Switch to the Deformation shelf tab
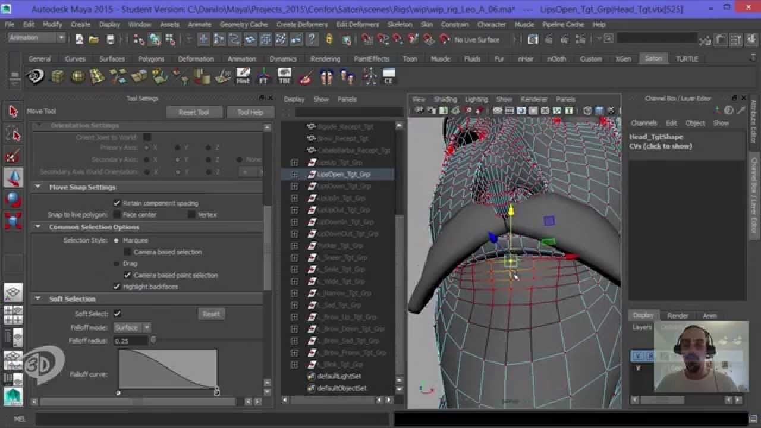 click(196, 59)
